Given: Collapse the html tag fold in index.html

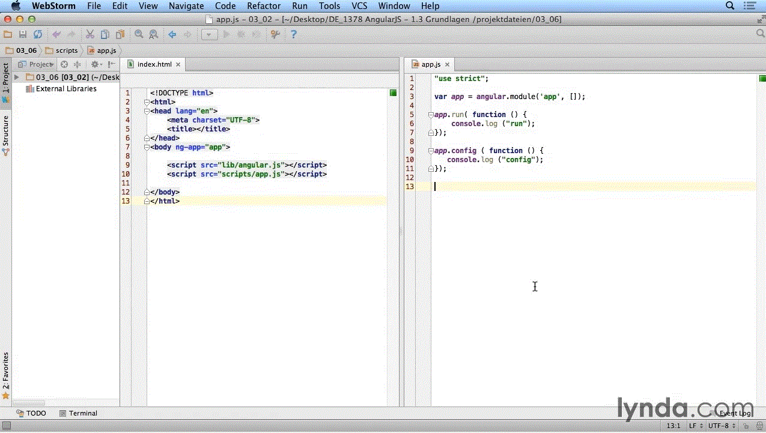Looking at the screenshot, I should [147, 102].
